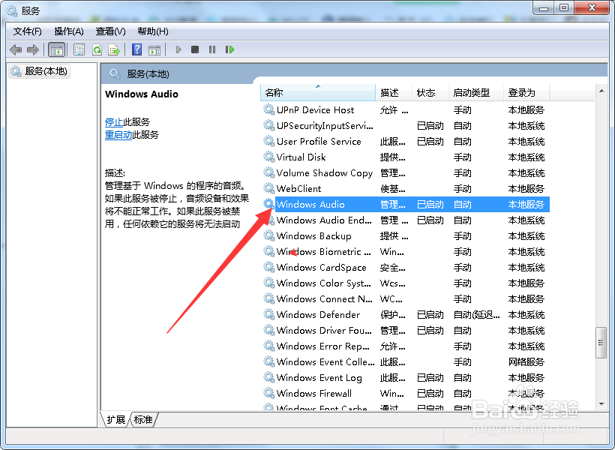Click the 重启动 service link

coord(118,135)
